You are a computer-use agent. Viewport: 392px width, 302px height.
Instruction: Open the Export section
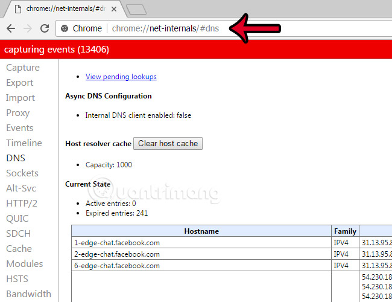click(19, 83)
